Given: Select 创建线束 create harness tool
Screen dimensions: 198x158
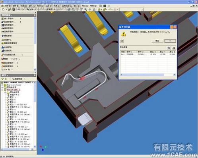Looking at the screenshot, I should coord(7,50).
